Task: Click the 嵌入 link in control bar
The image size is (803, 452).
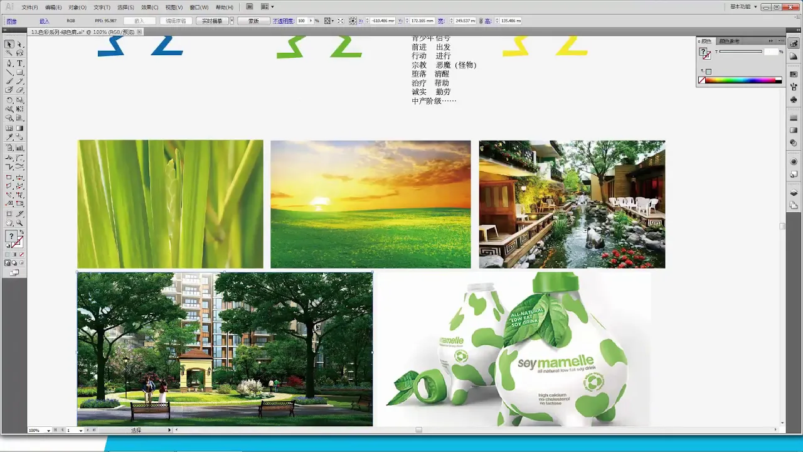Action: tap(45, 21)
